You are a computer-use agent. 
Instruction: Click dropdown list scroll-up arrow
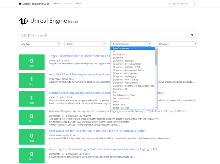156,48
